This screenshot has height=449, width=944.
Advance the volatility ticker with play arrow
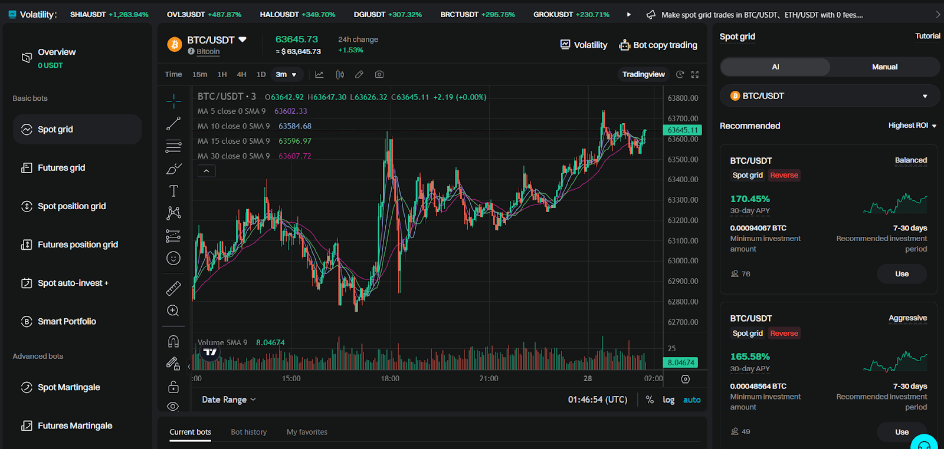coord(629,14)
